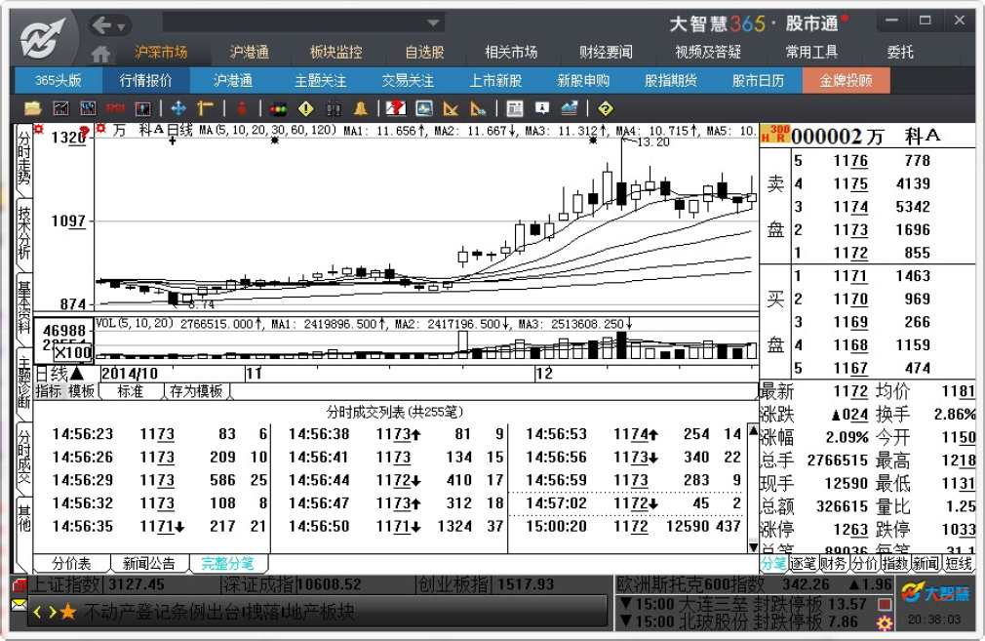Switch to the 行情报价 tab

(x=145, y=80)
